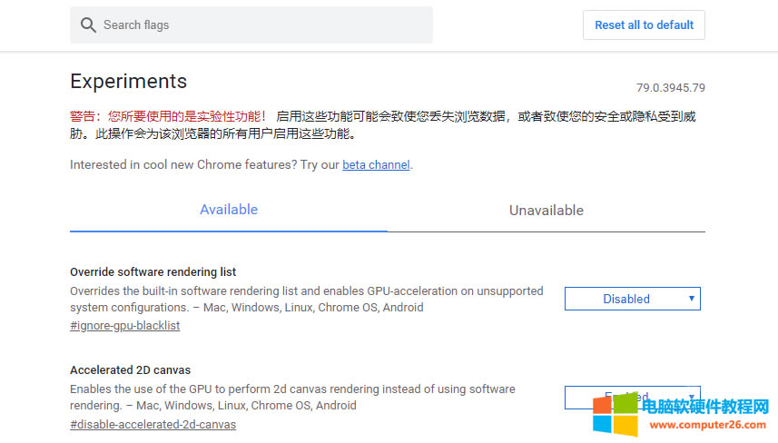Click the Accelerated 2D canvas flag title
The width and height of the screenshot is (778, 443).
pos(130,369)
